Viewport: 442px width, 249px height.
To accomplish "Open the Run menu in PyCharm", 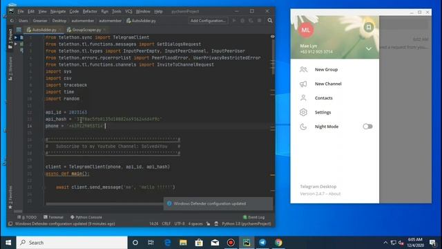I will click(104, 12).
